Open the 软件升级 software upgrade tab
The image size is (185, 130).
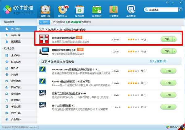coord(63,11)
